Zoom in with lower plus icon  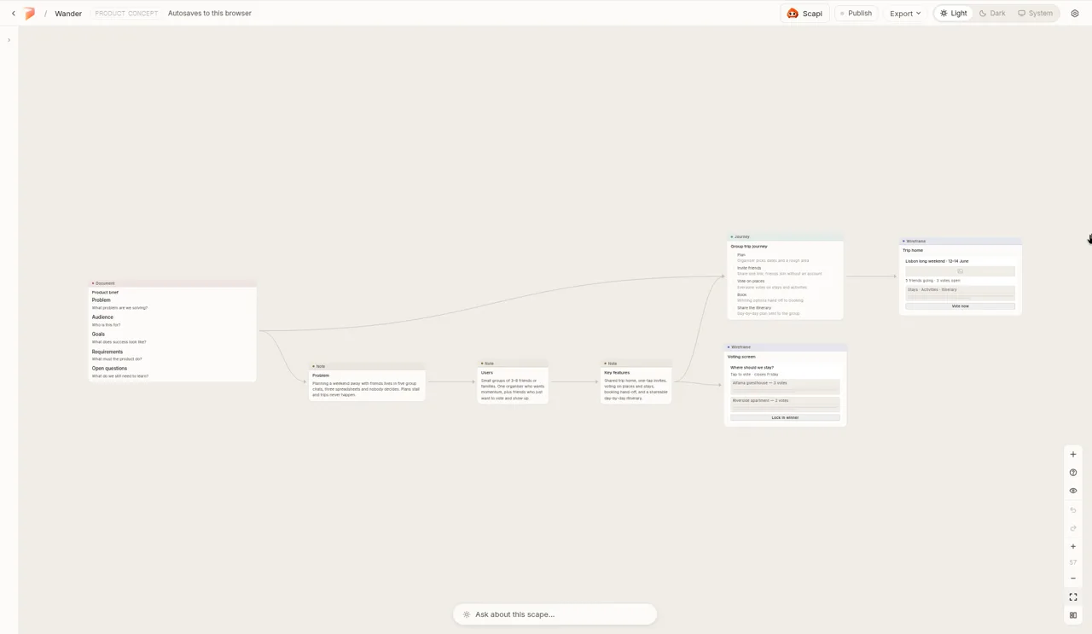click(x=1073, y=547)
